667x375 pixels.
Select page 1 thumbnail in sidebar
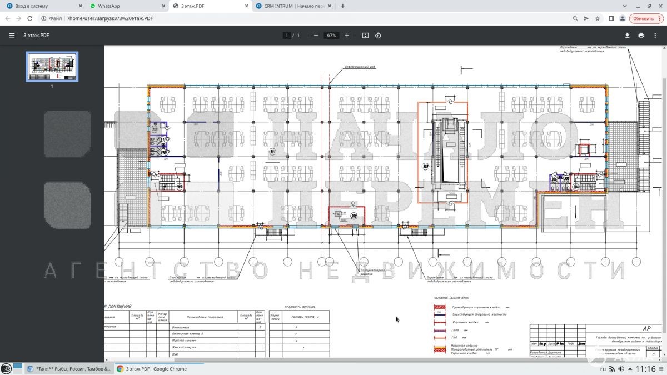point(52,67)
